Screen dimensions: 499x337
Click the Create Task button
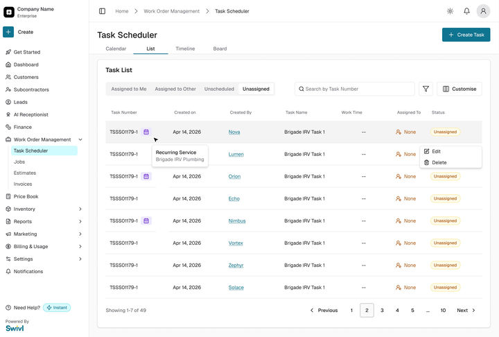[466, 35]
